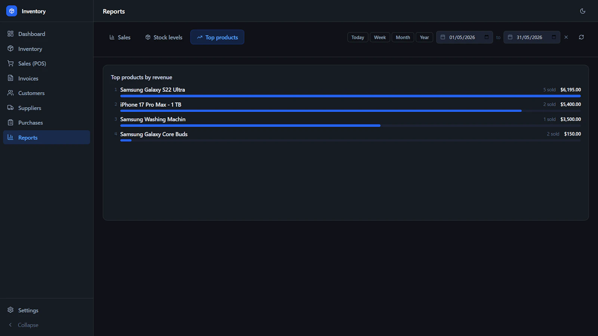598x336 pixels.
Task: Filter report by Week
Action: (x=380, y=37)
